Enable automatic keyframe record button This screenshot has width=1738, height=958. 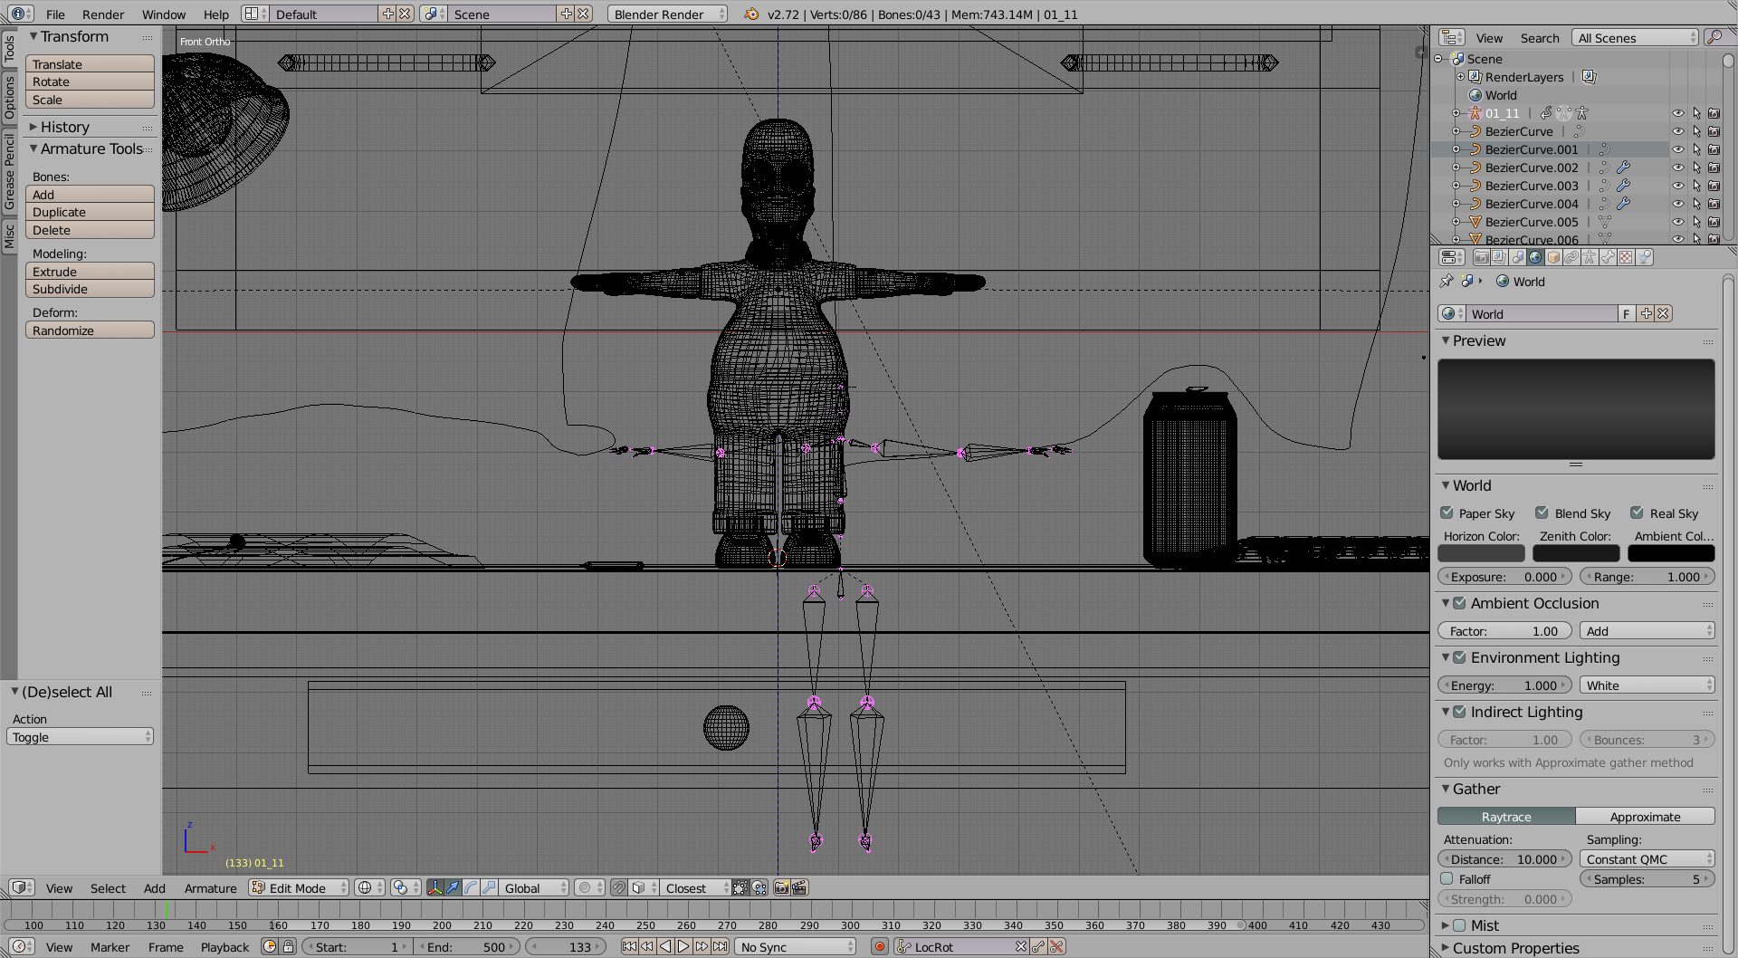click(879, 947)
